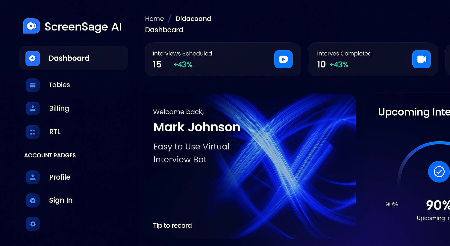Click the Dashboard chat bubble icon
This screenshot has width=450, height=246.
(x=33, y=59)
